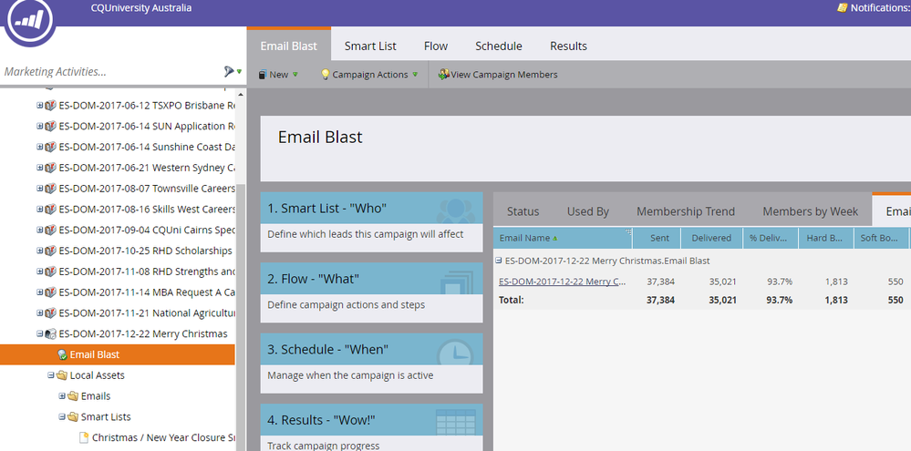This screenshot has height=451, width=911.
Task: Switch to the Flow tab
Action: 436,46
